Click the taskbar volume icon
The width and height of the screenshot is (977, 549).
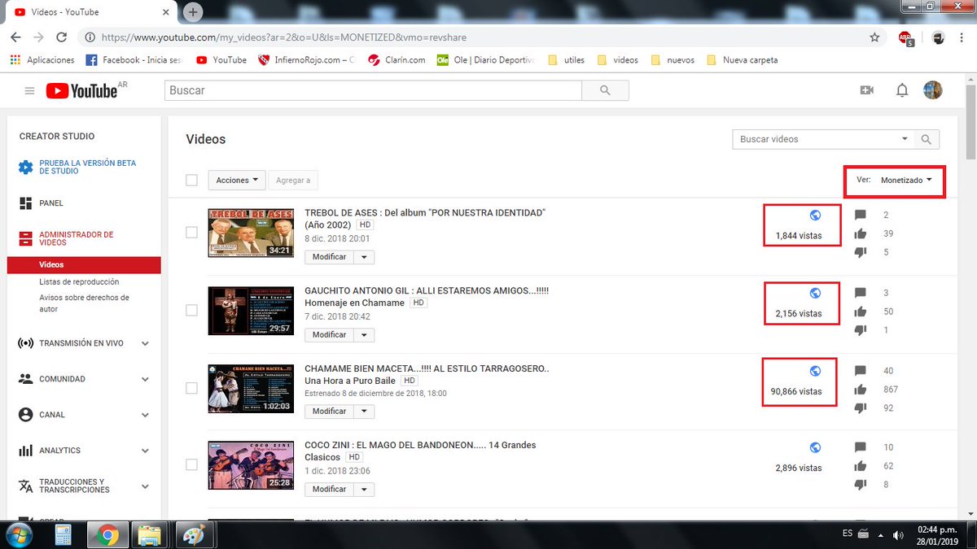click(899, 534)
